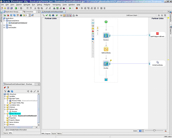Click the green Back navigation icon
172x138 pixels.
16,8
